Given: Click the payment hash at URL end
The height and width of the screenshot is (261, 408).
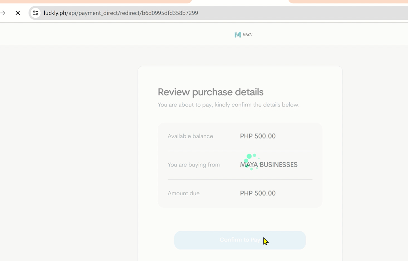Looking at the screenshot, I should tap(170, 13).
